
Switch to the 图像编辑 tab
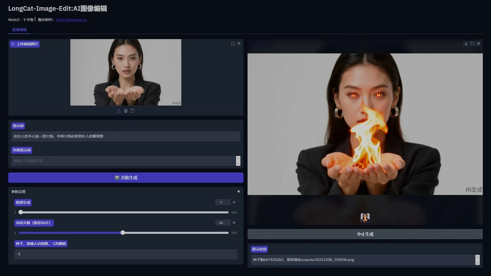click(19, 30)
